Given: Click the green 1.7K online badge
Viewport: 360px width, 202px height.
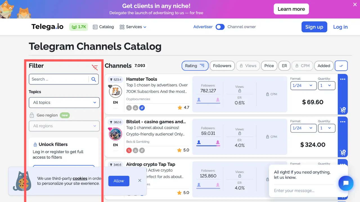Looking at the screenshot, I should (x=79, y=27).
